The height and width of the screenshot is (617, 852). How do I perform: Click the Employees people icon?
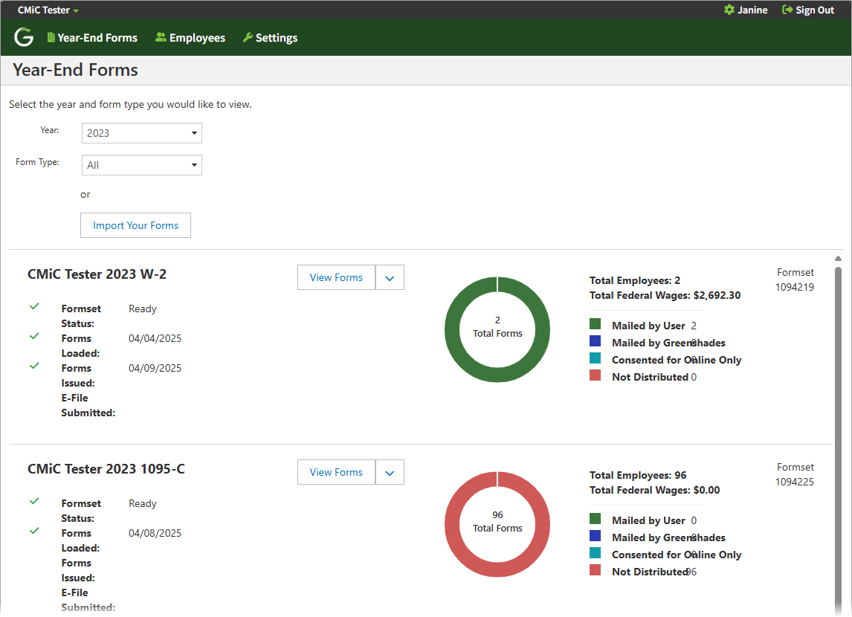tap(161, 37)
